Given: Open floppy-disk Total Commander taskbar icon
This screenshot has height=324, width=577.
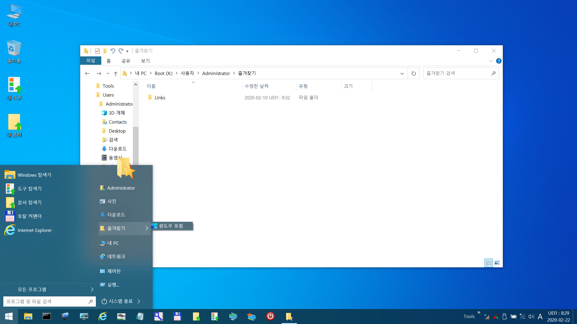Looking at the screenshot, I should pos(177,316).
